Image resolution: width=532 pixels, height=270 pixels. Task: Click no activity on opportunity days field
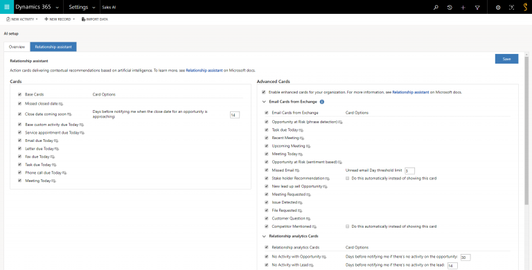tap(465, 258)
